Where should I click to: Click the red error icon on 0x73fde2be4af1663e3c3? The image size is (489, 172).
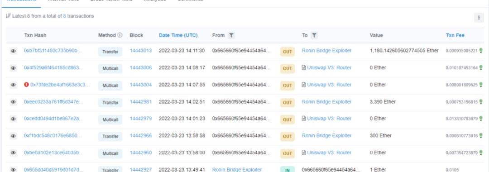pos(27,85)
